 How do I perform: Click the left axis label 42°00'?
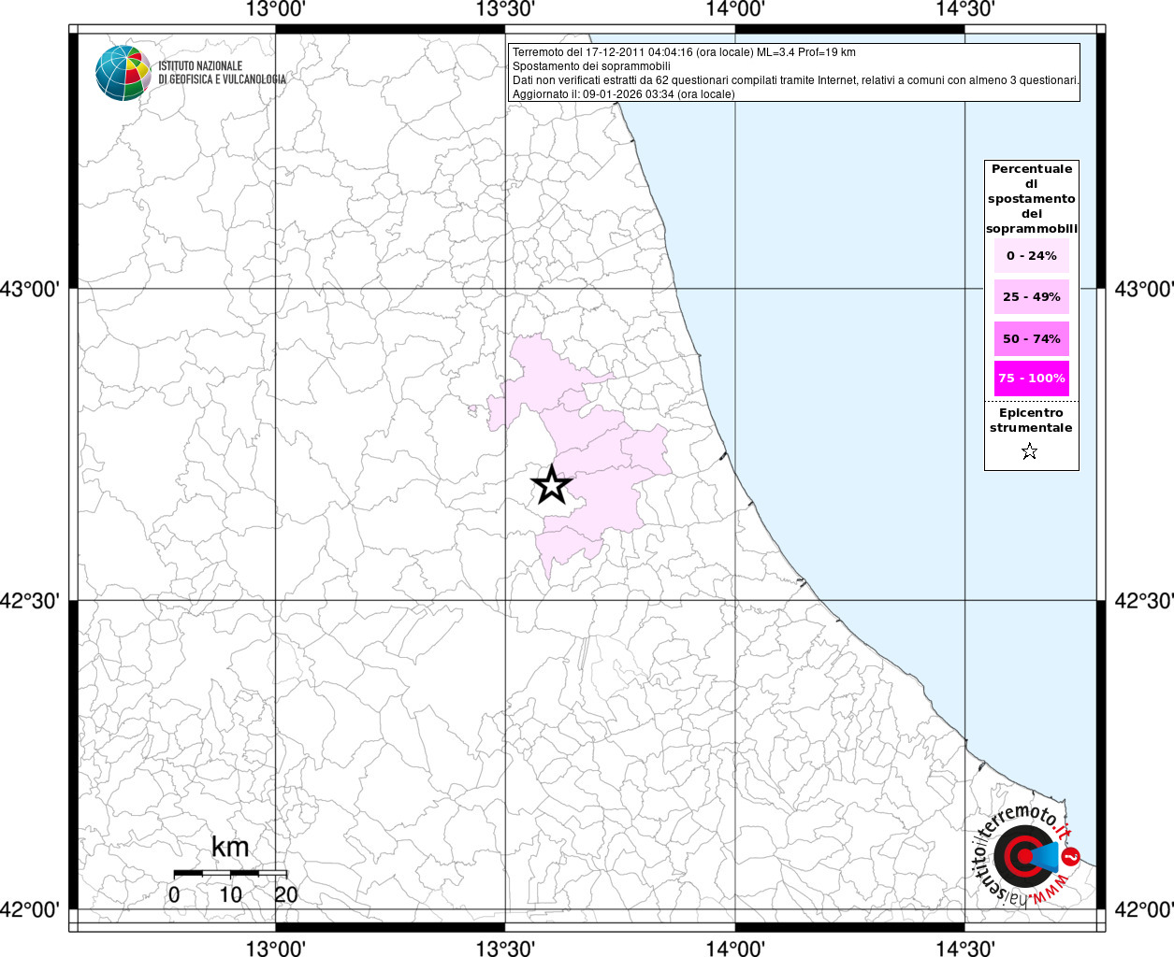tap(30, 909)
